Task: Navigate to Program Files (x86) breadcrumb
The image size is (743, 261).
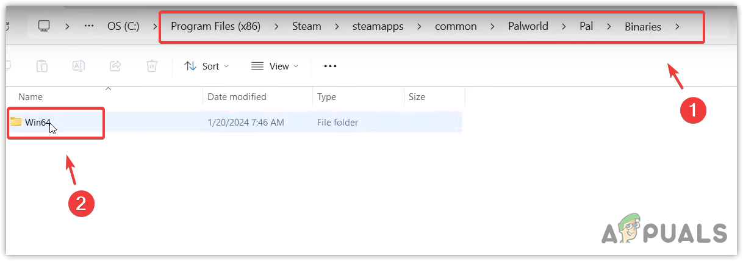Action: 216,26
